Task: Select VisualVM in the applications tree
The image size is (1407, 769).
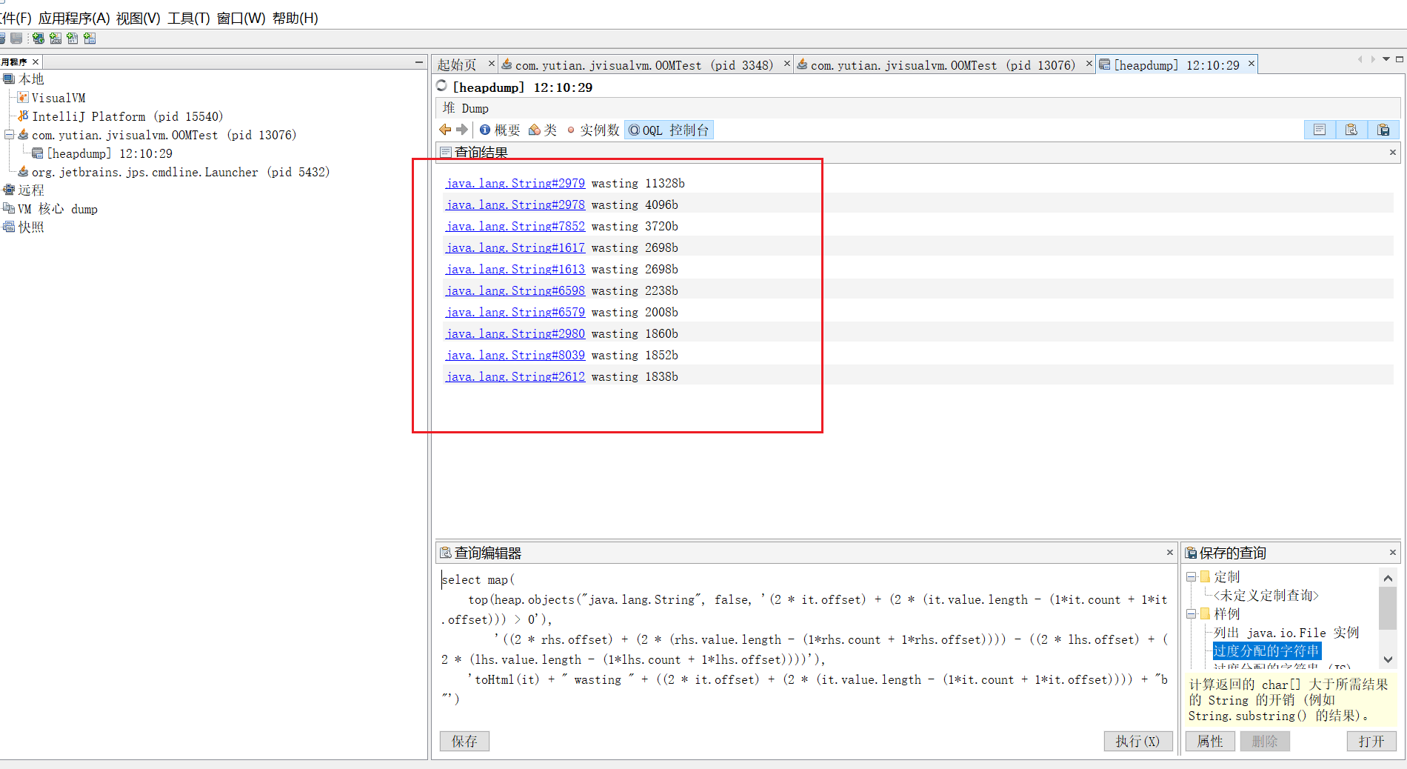Action: click(58, 98)
